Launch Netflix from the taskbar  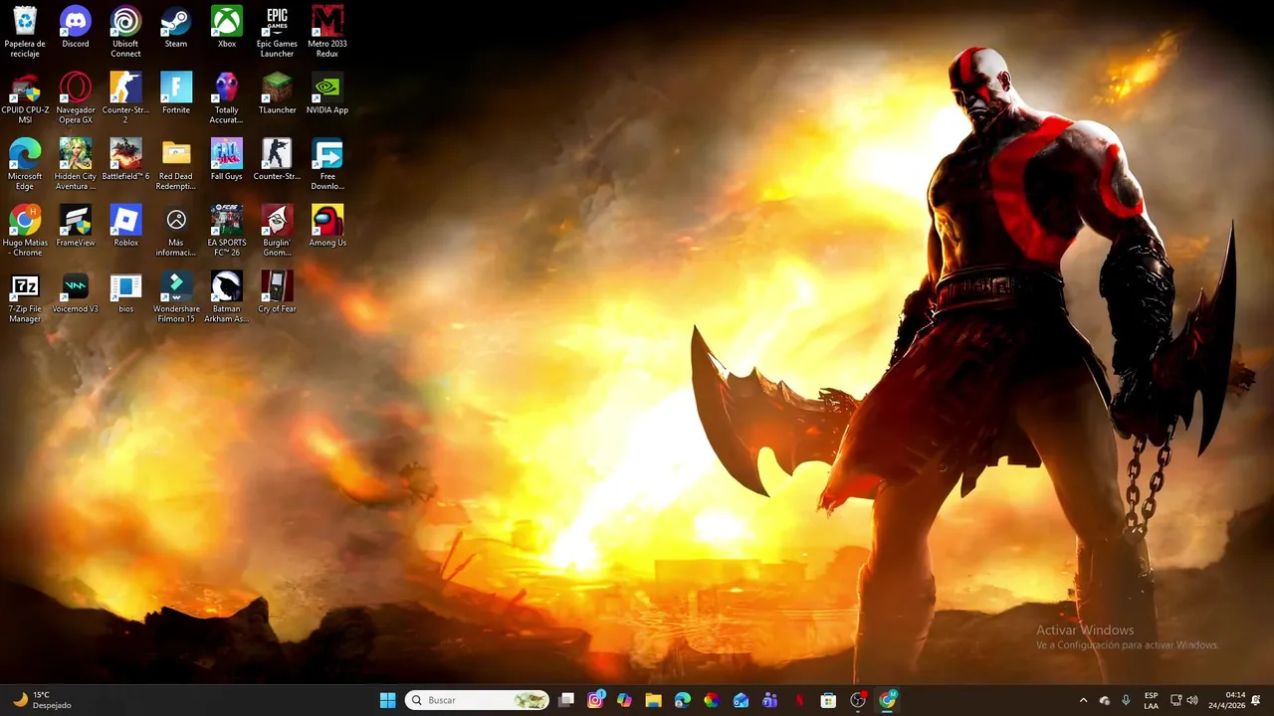(798, 700)
